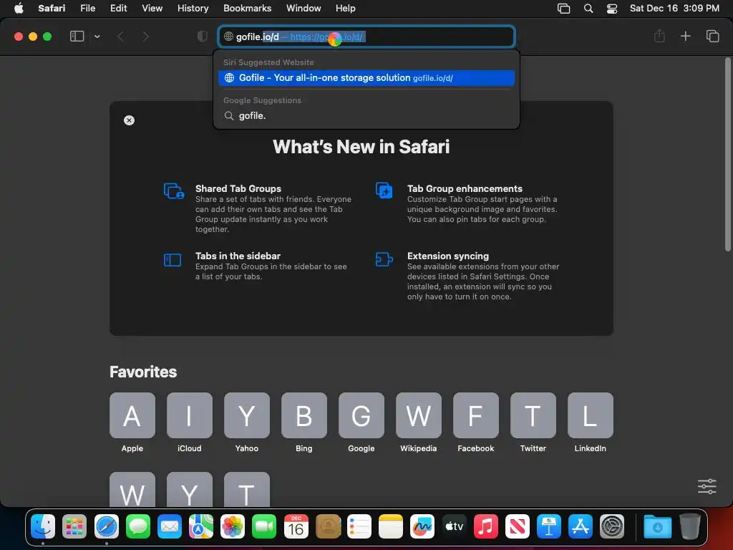Open the Bookmarks menu
733x550 pixels.
[247, 9]
